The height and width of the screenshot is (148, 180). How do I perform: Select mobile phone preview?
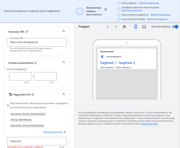[136, 27]
